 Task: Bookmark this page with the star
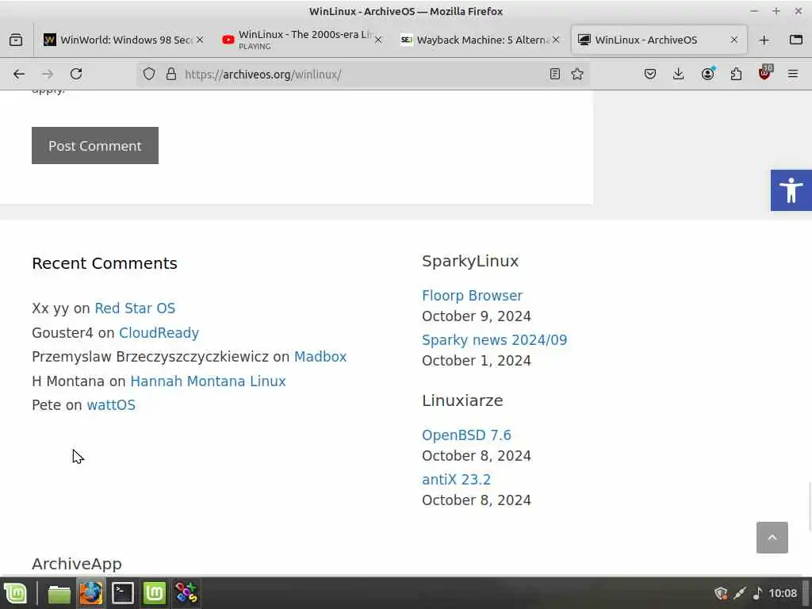point(577,74)
